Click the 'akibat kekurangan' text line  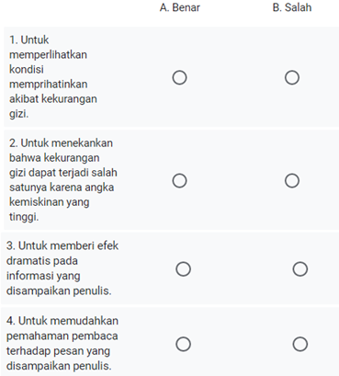click(x=53, y=99)
